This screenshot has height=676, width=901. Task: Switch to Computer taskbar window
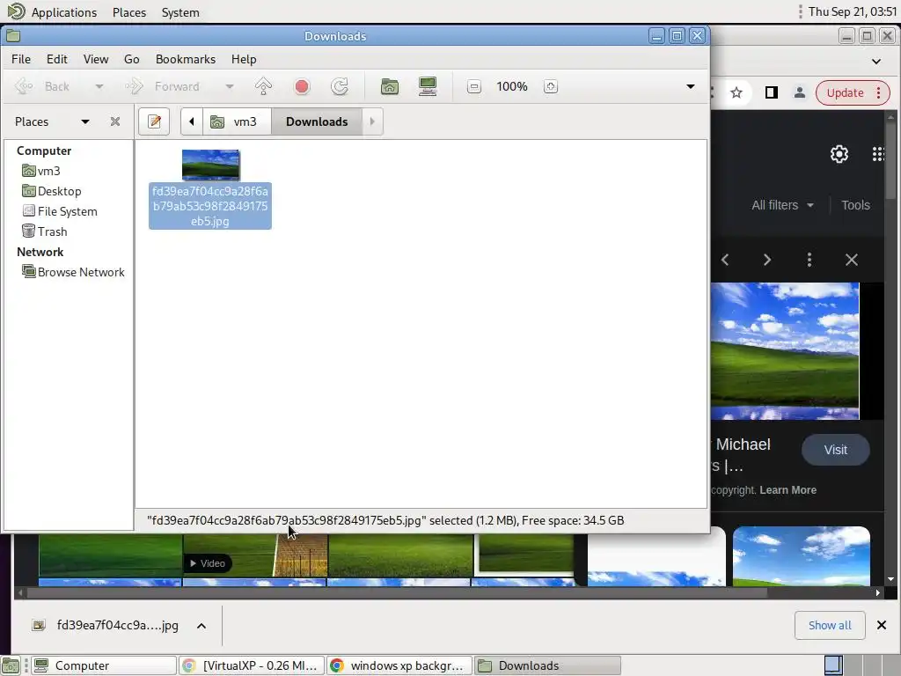(104, 665)
